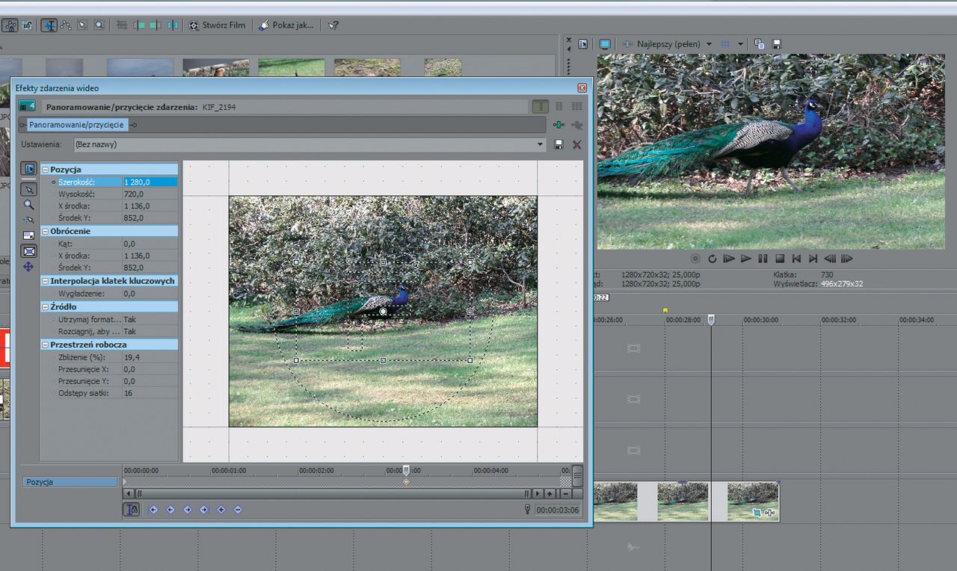Copy preview snapshot to clipboard

[759, 44]
